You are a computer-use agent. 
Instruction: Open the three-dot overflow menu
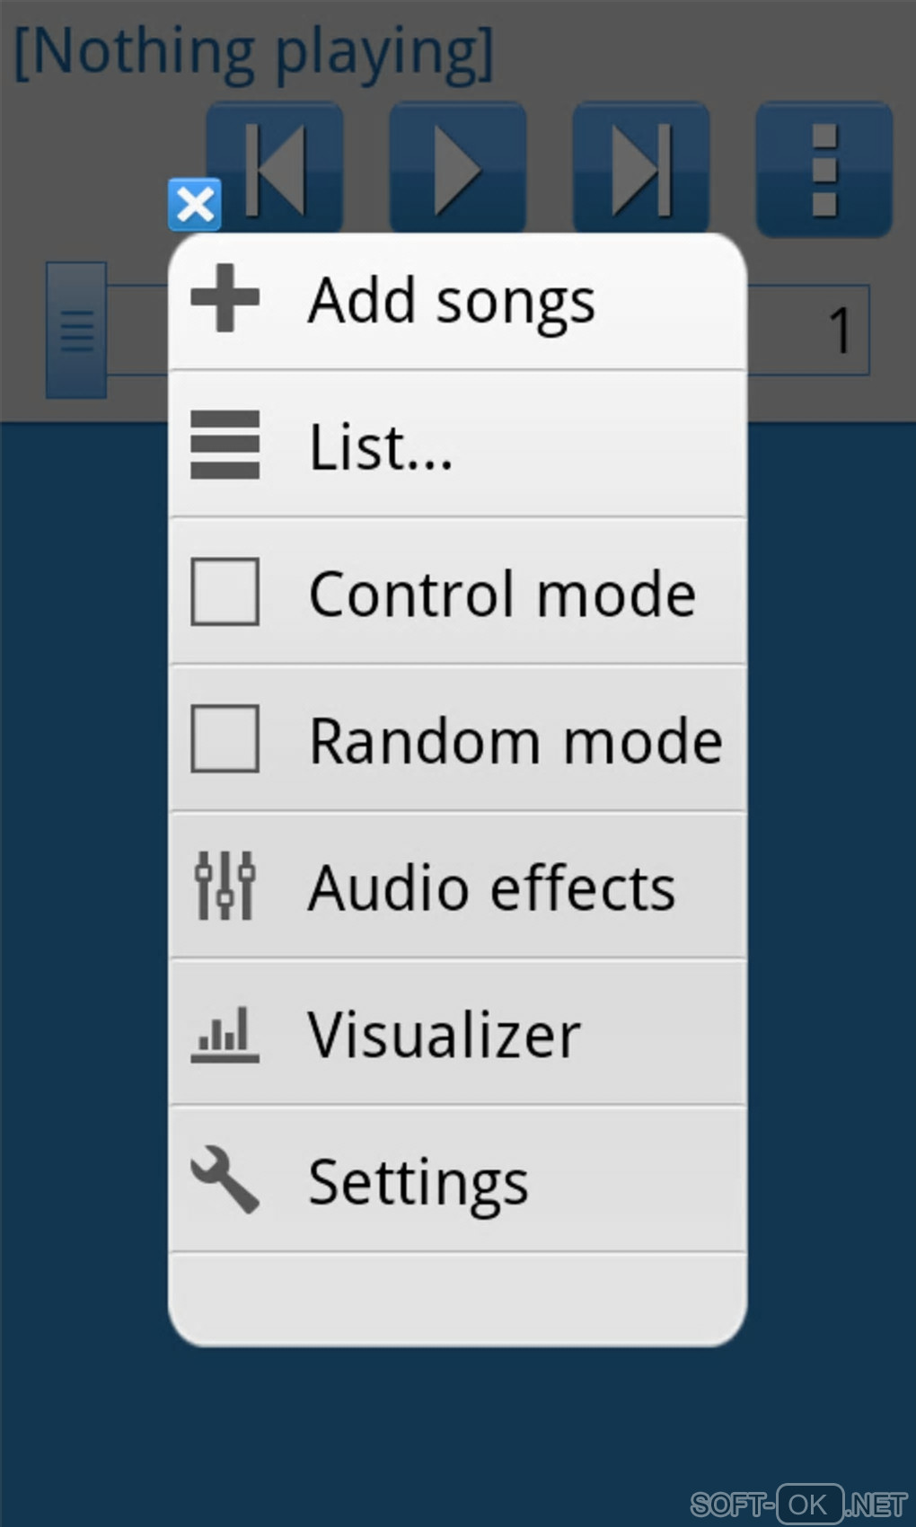click(824, 169)
